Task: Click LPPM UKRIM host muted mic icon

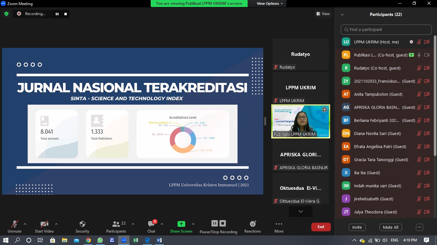Action: click(x=419, y=42)
